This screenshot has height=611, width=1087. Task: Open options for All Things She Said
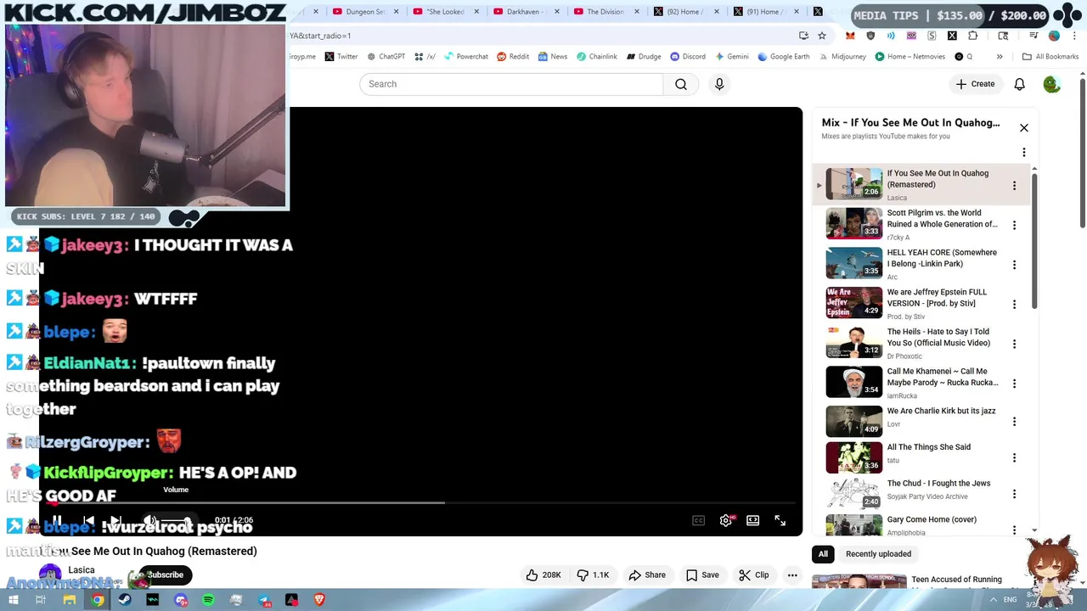coord(1014,458)
